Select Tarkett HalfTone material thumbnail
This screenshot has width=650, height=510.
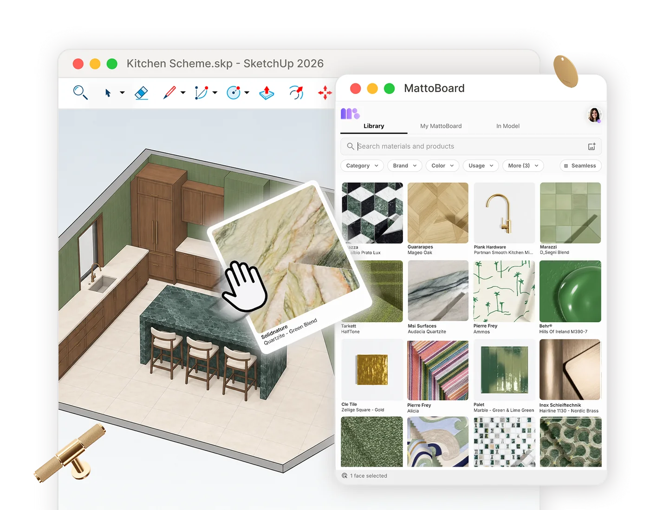381,291
